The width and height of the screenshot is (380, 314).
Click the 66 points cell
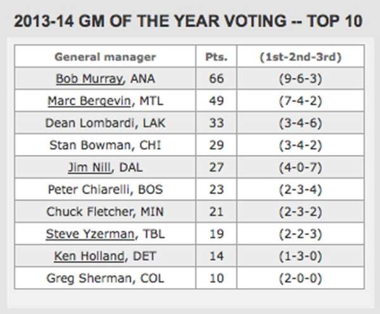(217, 79)
